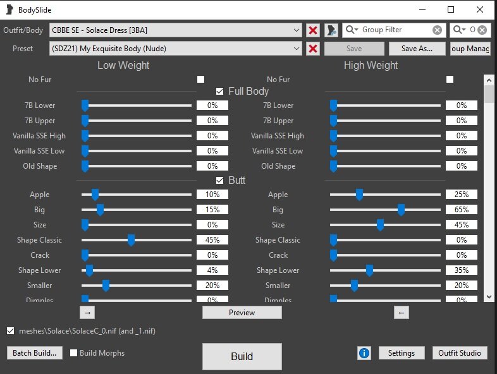
Task: Open the Preset dropdown
Action: tap(175, 49)
